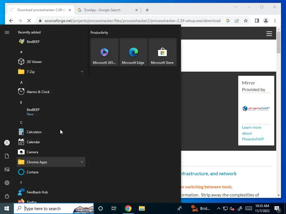Viewport: 286px width, 214px height.
Task: Focus the taskbar search box
Action: point(54,208)
